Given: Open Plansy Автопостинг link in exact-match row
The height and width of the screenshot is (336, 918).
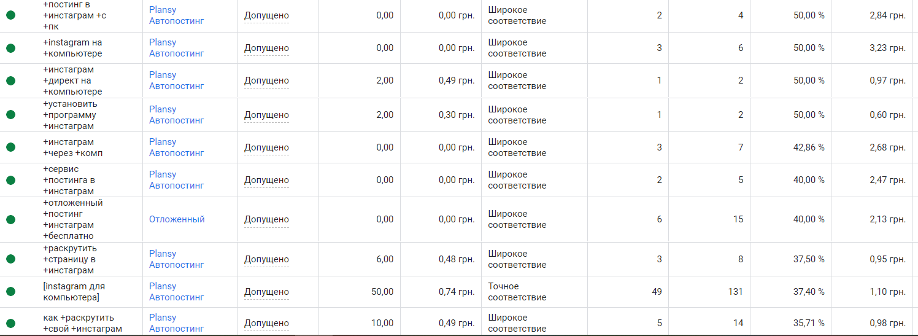Looking at the screenshot, I should 177,292.
